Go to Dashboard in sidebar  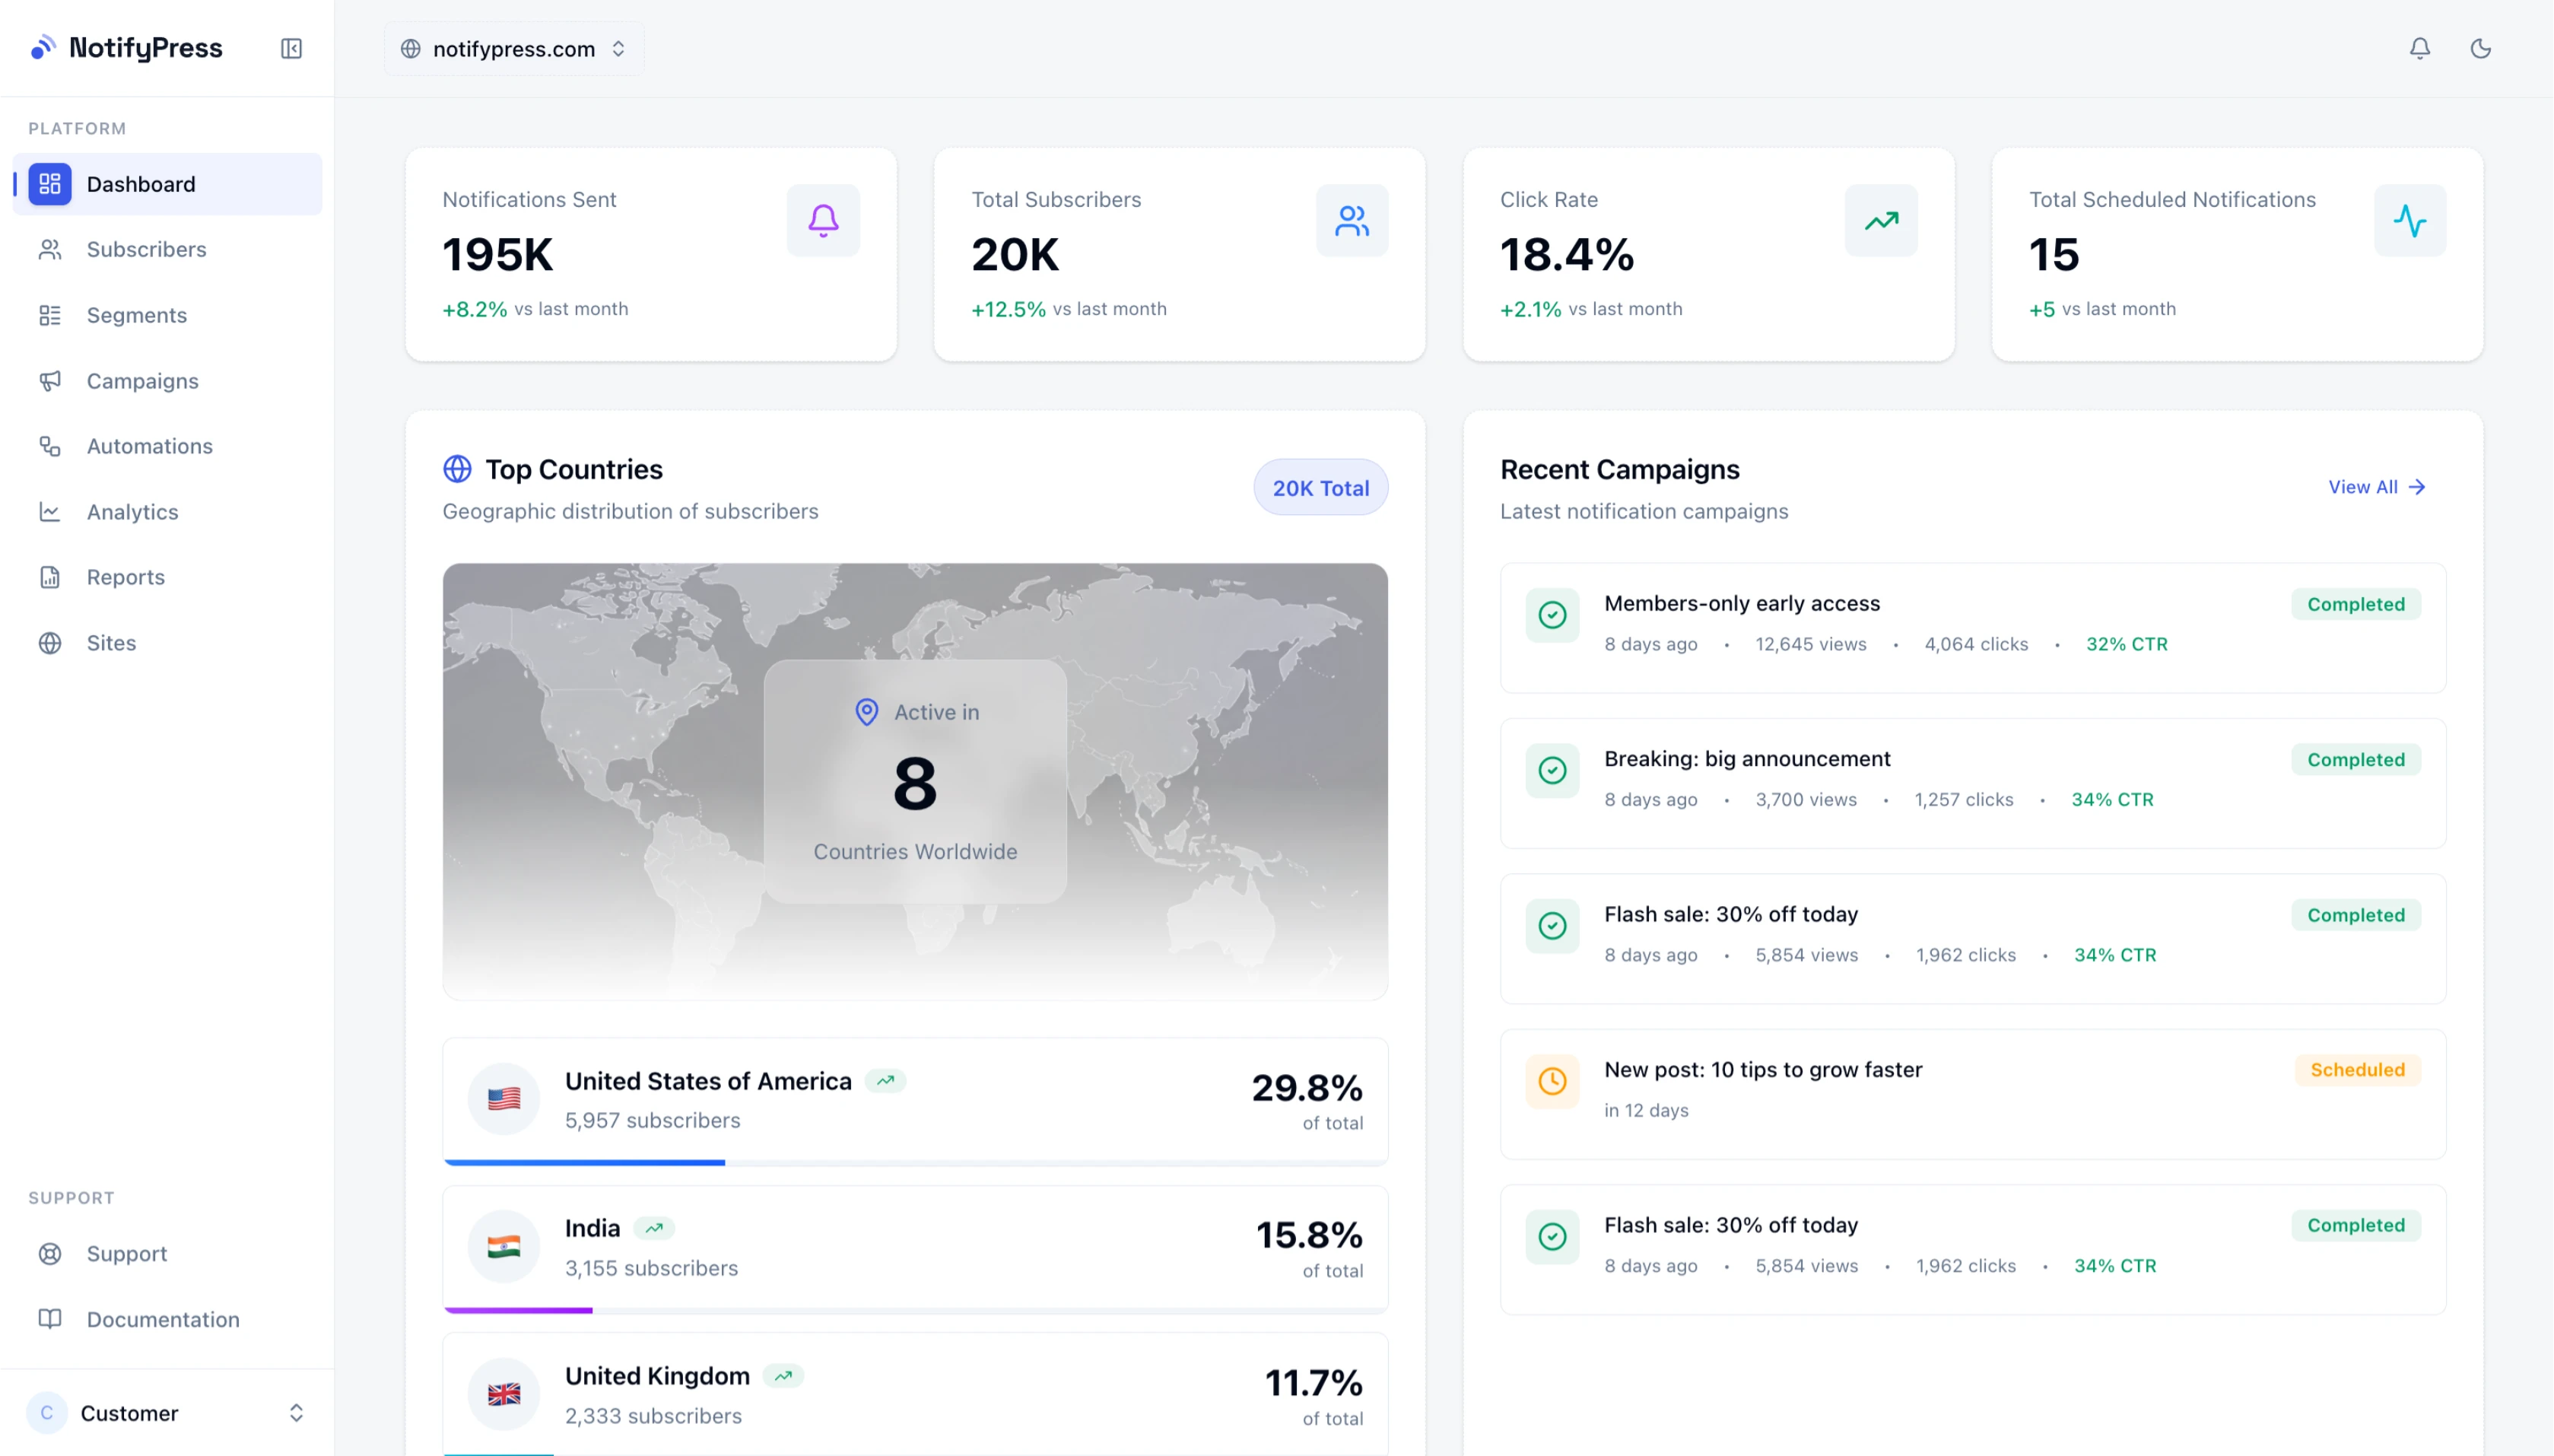coord(167,184)
